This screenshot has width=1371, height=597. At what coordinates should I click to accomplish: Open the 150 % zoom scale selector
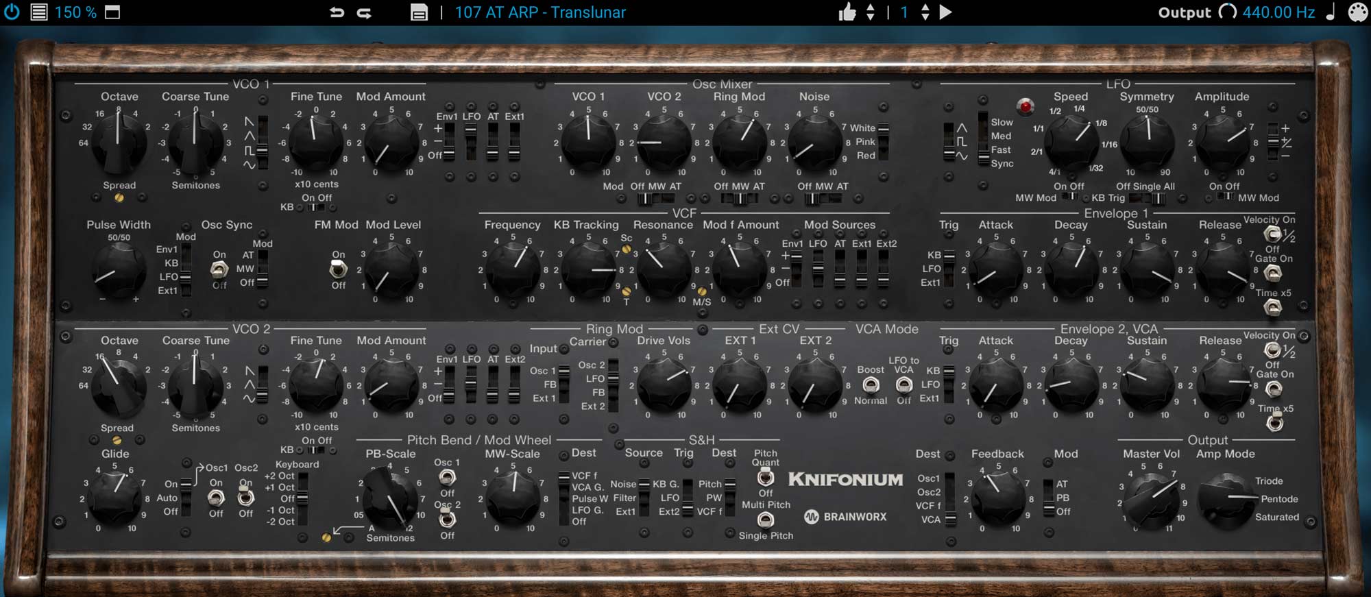coord(75,12)
